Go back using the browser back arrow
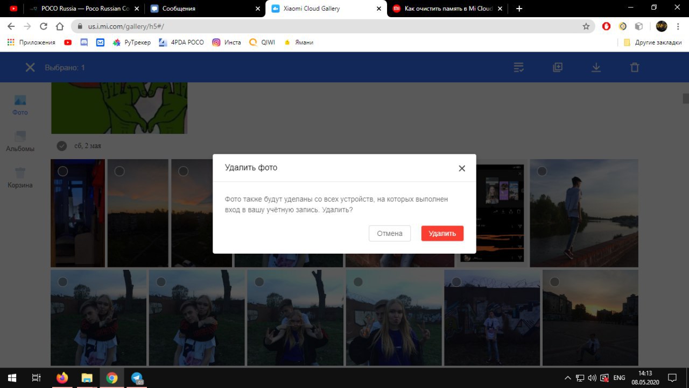689x388 pixels. [11, 26]
